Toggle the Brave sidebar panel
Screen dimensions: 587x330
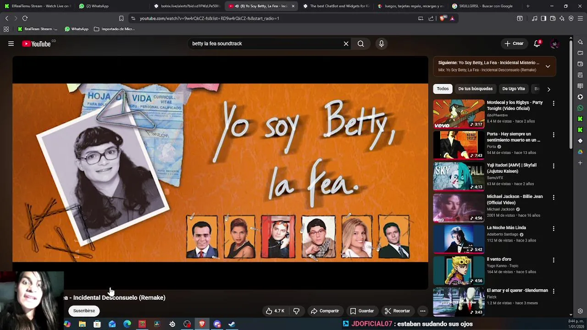[x=543, y=18]
